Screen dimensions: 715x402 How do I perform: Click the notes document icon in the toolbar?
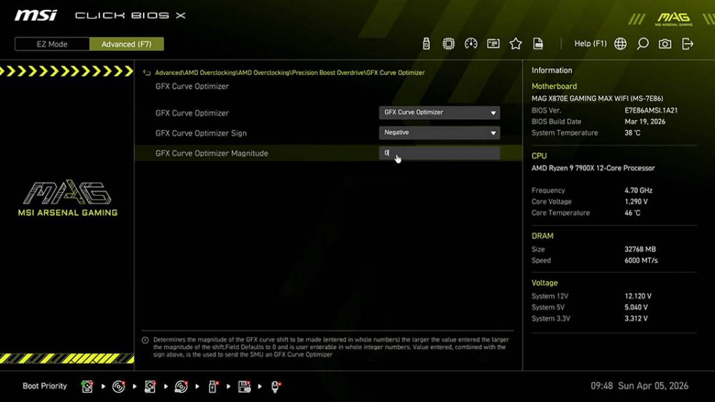click(x=538, y=43)
